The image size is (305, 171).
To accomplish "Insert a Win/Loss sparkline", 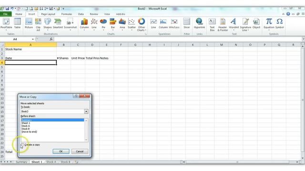I will pos(174,24).
